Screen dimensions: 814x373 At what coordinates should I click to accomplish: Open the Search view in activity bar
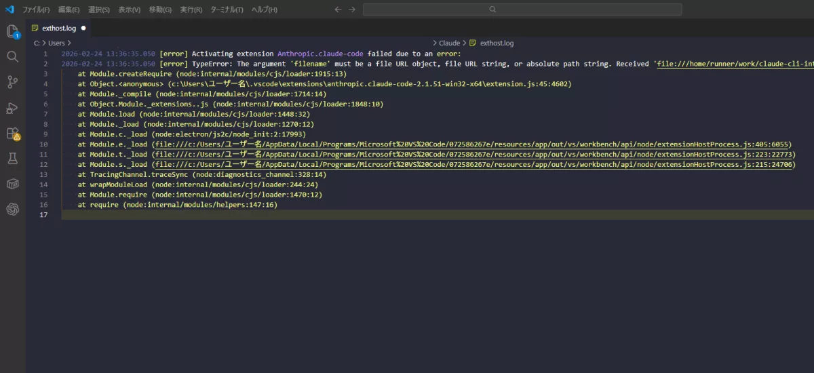12,56
